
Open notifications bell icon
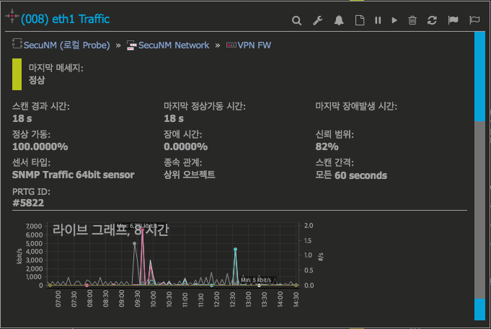[x=339, y=20]
